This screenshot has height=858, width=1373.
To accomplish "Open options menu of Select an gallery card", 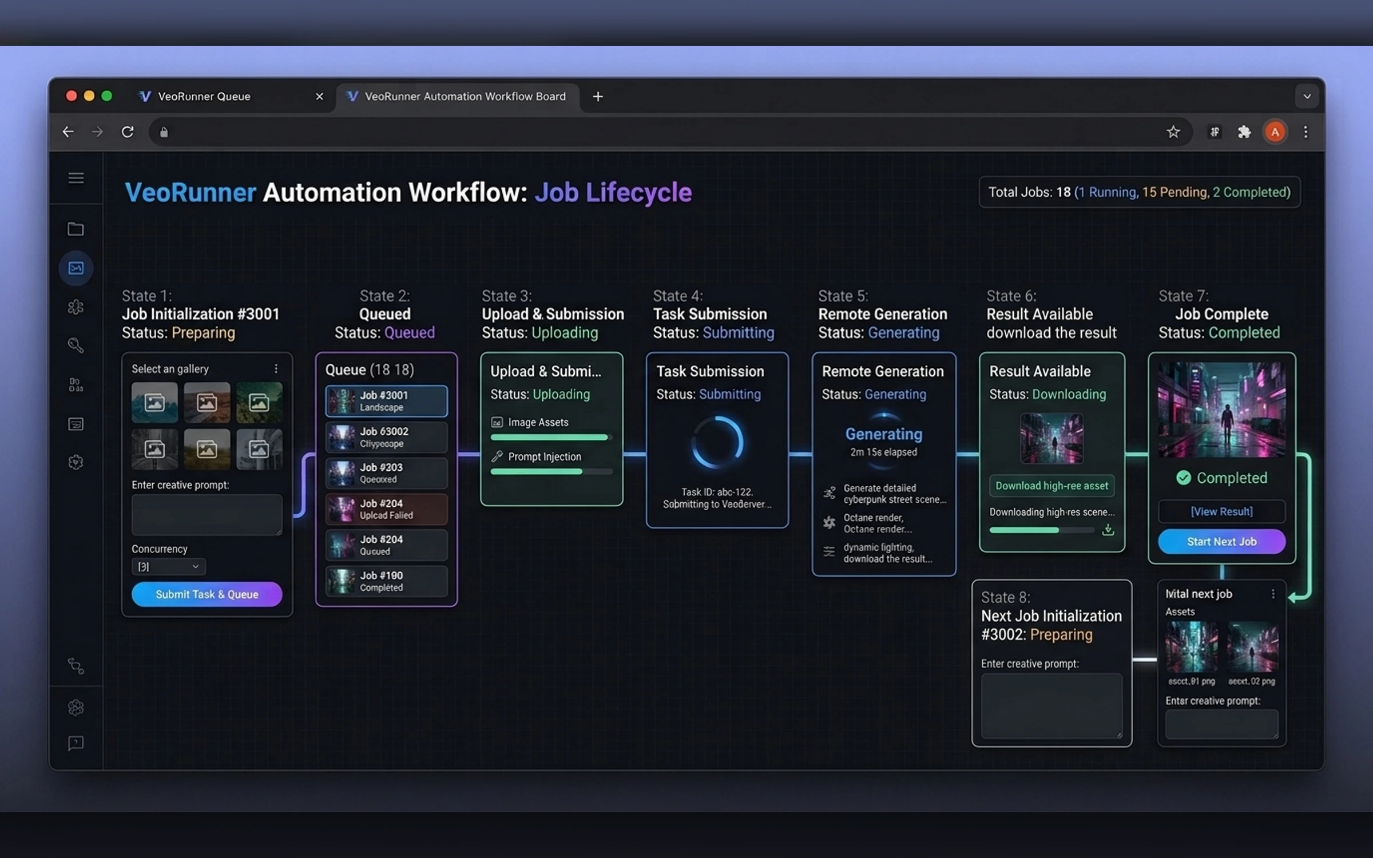I will pyautogui.click(x=276, y=368).
